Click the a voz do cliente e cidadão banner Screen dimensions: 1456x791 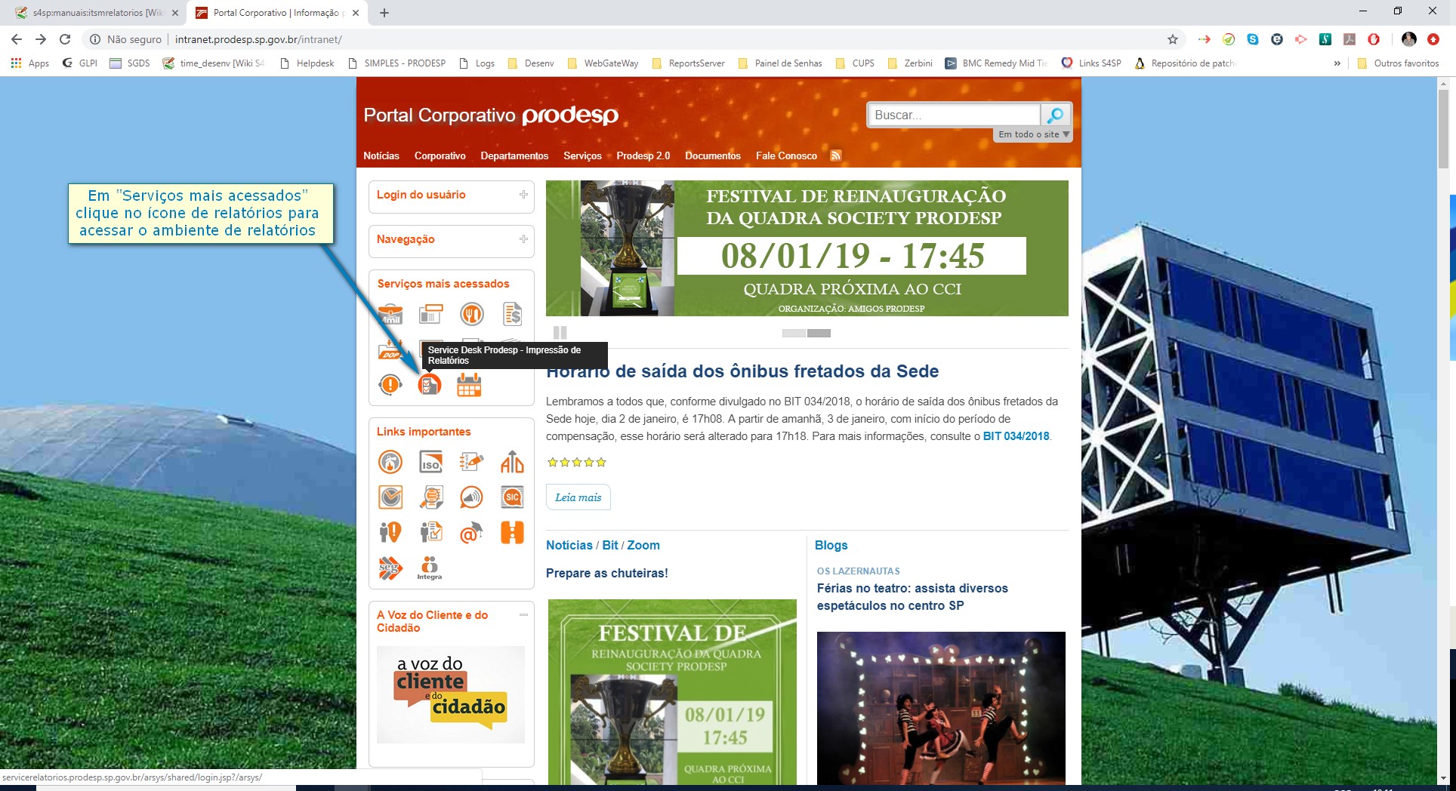[x=451, y=694]
